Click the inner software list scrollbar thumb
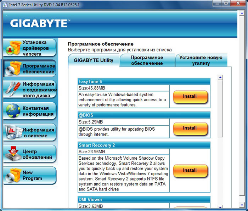248x211 pixels. coord(220,109)
